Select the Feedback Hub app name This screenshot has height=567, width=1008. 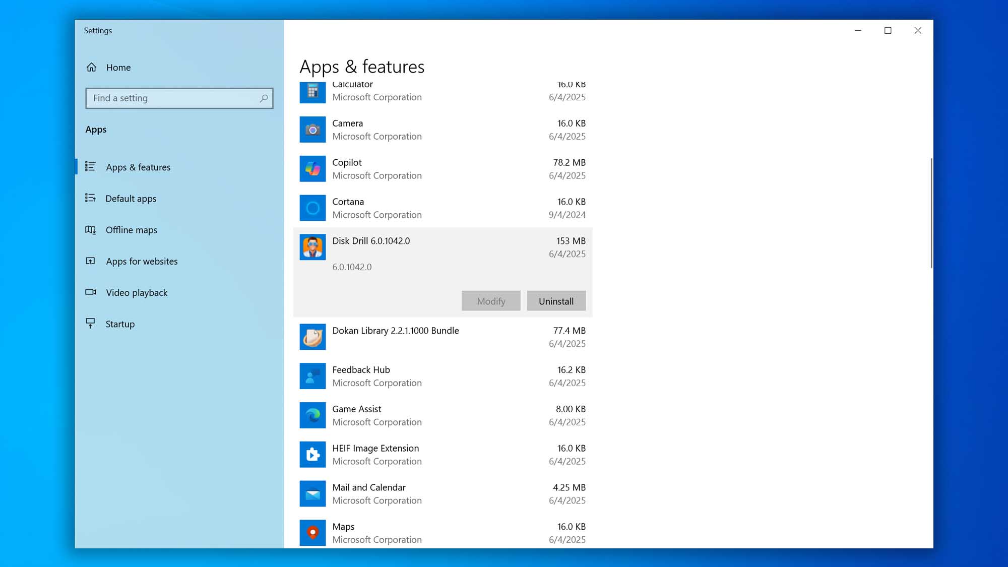click(361, 370)
